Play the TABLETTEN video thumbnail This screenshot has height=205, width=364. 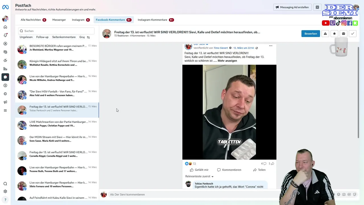pos(229,112)
